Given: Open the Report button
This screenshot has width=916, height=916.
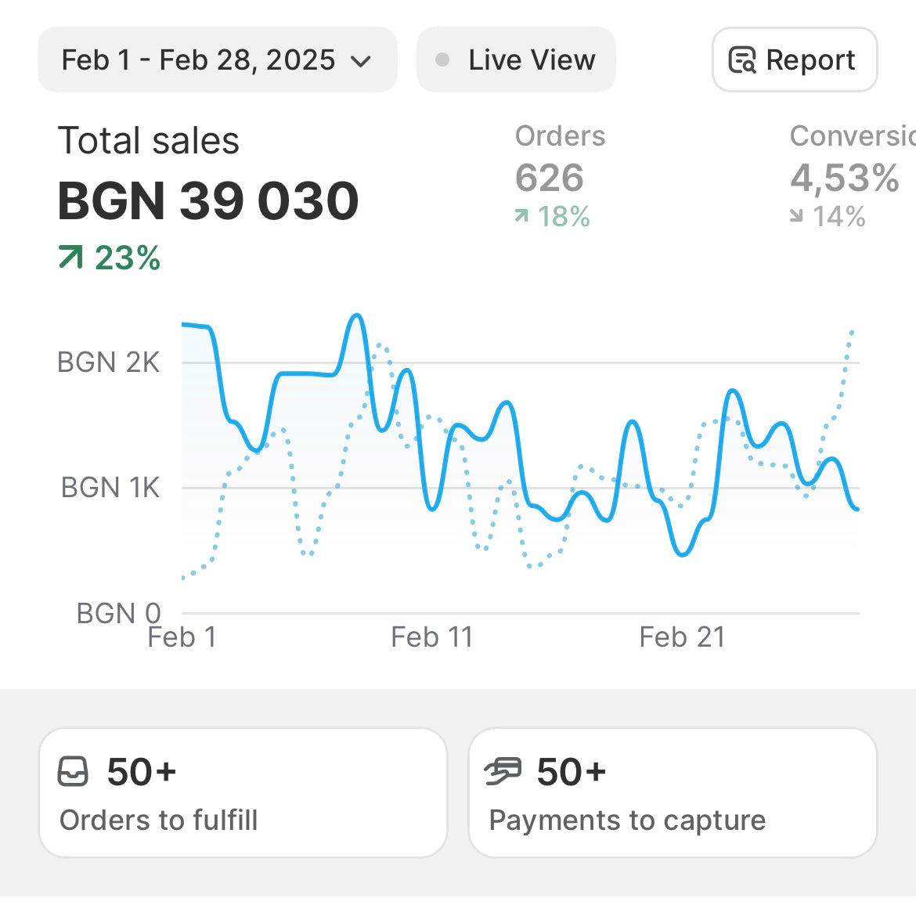Looking at the screenshot, I should pyautogui.click(x=795, y=60).
